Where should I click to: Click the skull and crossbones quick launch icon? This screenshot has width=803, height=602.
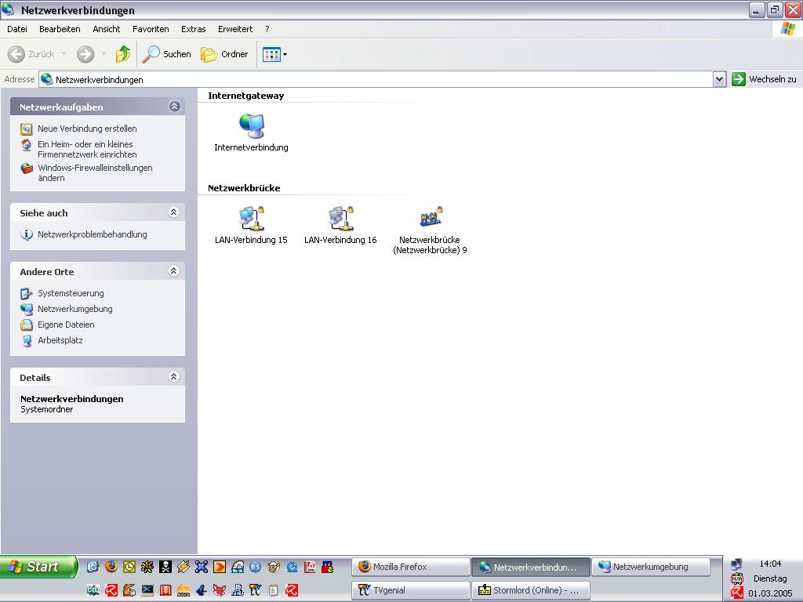point(165,567)
